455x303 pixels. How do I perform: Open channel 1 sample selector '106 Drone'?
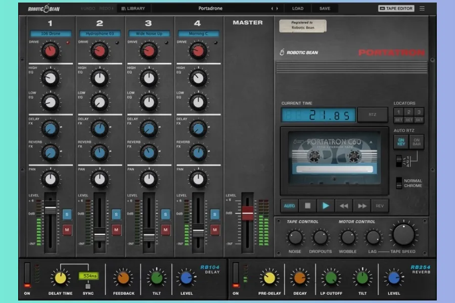click(50, 34)
